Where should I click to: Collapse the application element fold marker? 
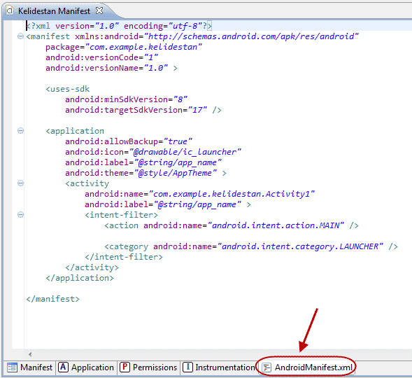20,131
